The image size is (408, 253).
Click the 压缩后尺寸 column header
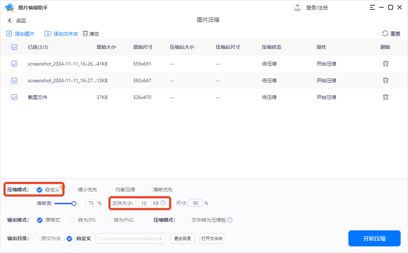228,47
